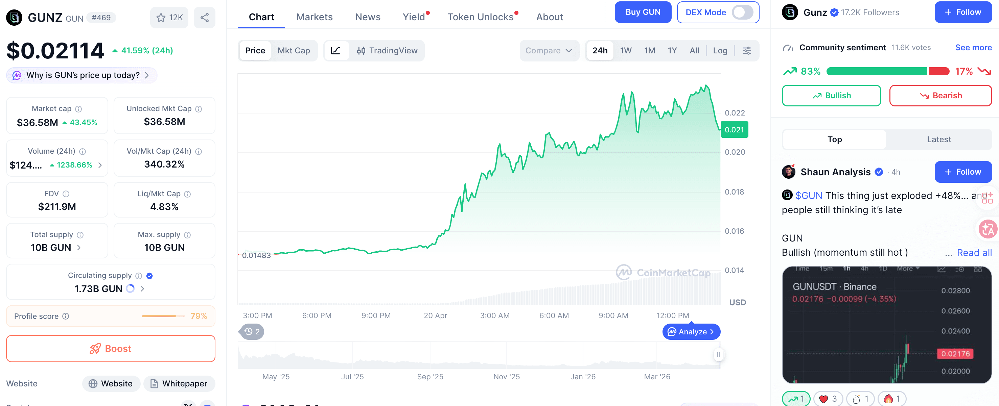Expand the Analyze button chevron

[x=712, y=332]
